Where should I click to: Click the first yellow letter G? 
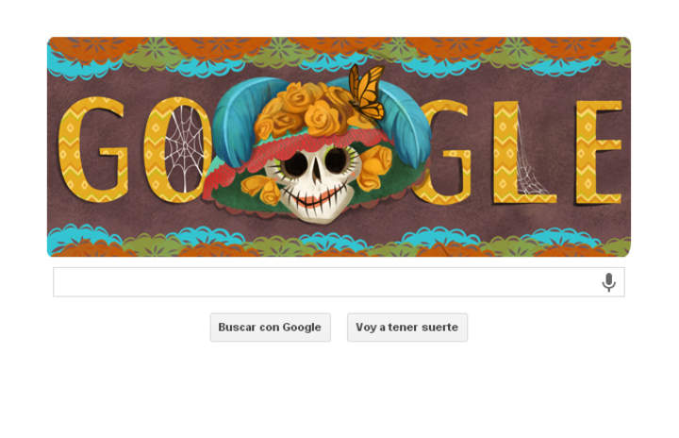pyautogui.click(x=92, y=149)
